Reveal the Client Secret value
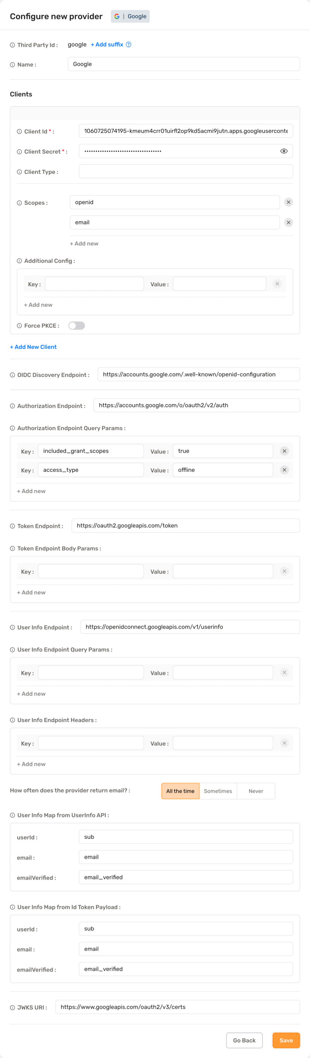This screenshot has width=310, height=1058. (284, 151)
